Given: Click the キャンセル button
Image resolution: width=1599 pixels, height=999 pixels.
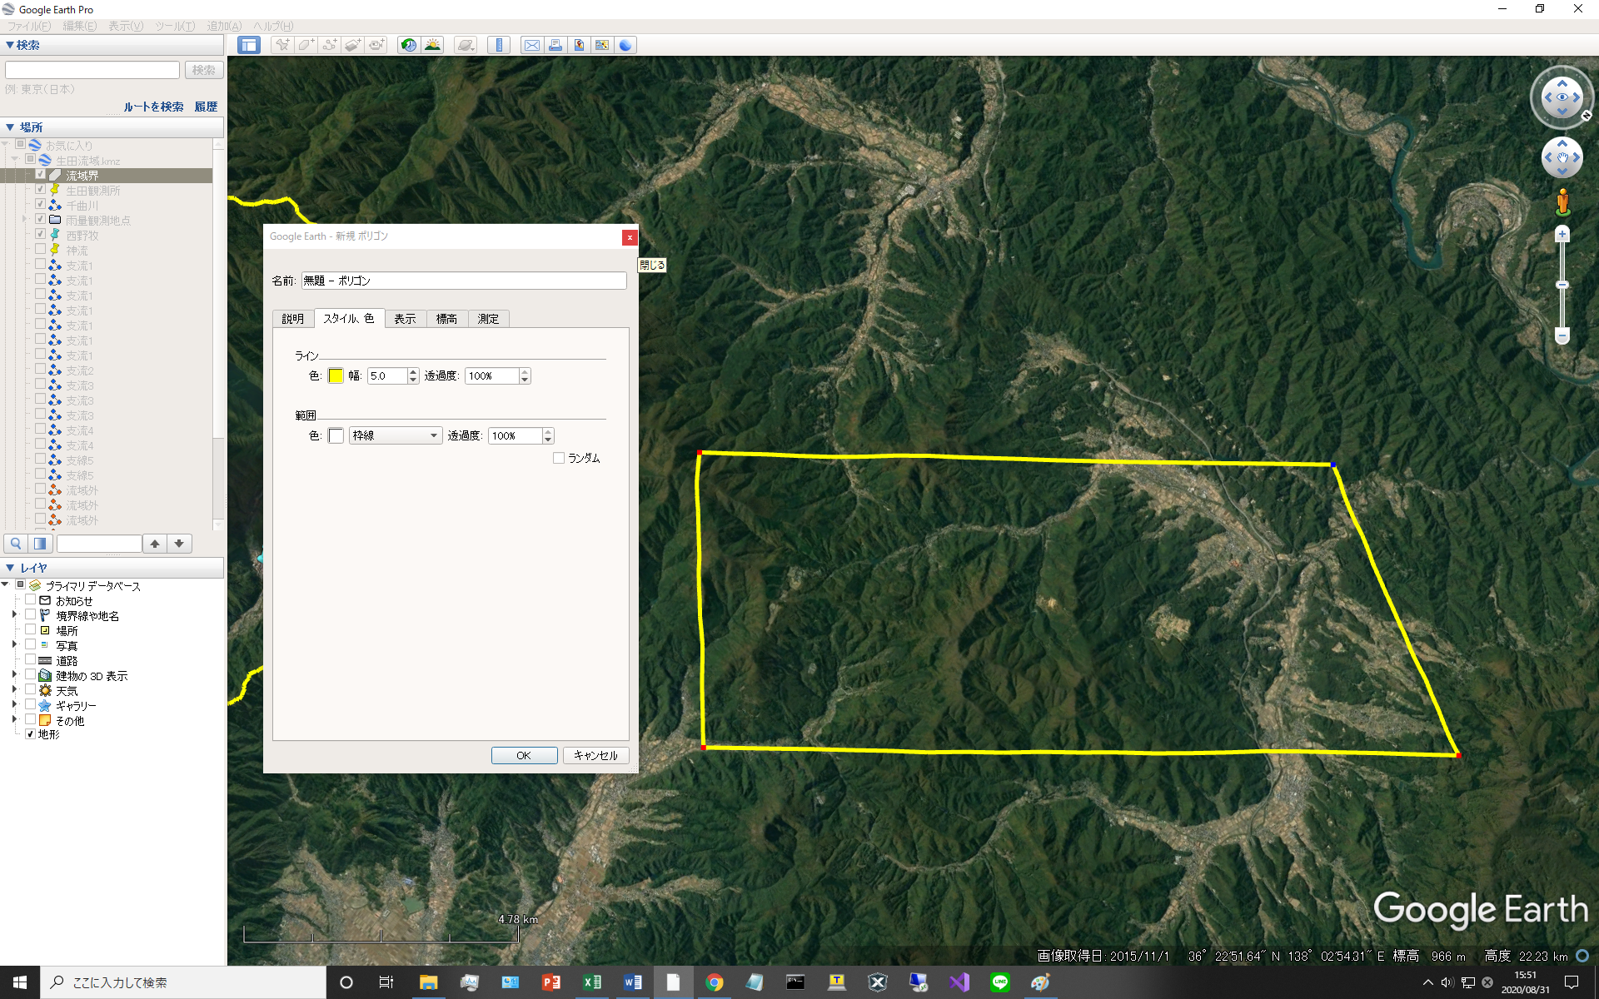Looking at the screenshot, I should click(595, 755).
